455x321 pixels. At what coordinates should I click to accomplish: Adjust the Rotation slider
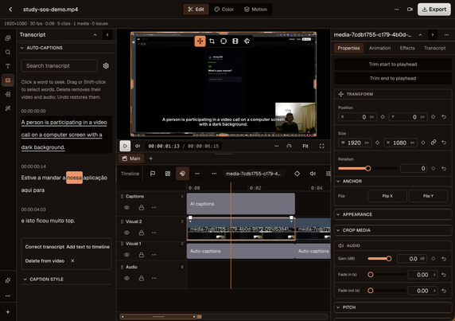pos(367,168)
